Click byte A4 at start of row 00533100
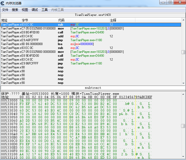 22,154
